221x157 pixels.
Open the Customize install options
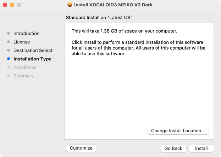click(x=81, y=148)
